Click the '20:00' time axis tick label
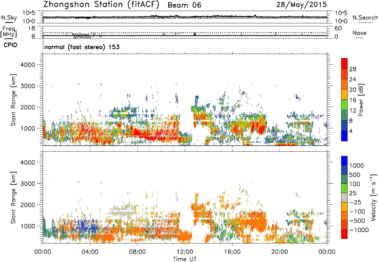378x262 pixels. 279,252
